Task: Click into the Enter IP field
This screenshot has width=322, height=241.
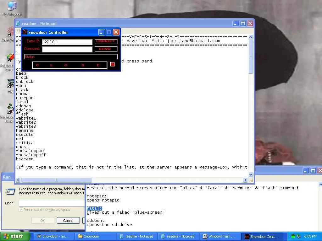Action: coord(67,42)
